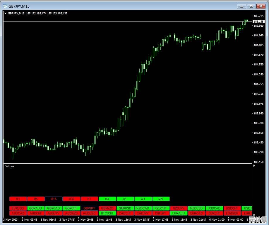The height and width of the screenshot is (225, 269).
Task: Click the NZDUSD pair button
Action: (196, 208)
